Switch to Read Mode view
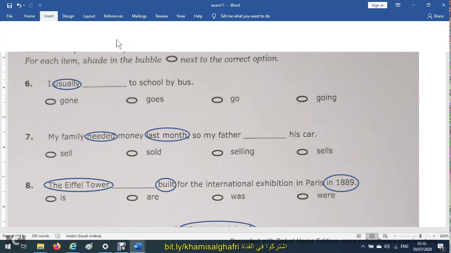Image resolution: width=451 pixels, height=253 pixels. (359, 236)
